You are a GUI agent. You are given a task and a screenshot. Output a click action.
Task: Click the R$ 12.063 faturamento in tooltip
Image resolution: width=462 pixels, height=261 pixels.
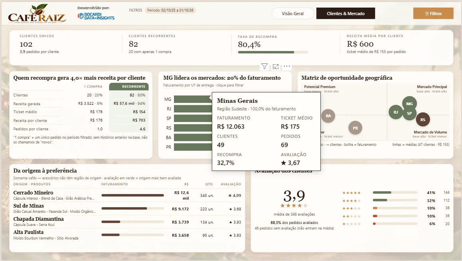coord(231,127)
